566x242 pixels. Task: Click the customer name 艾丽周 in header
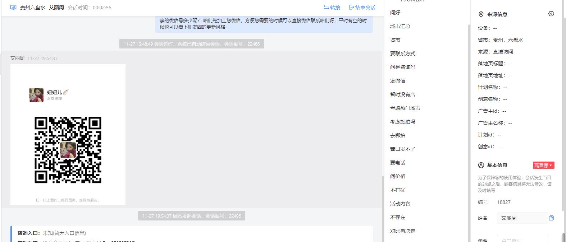click(56, 8)
